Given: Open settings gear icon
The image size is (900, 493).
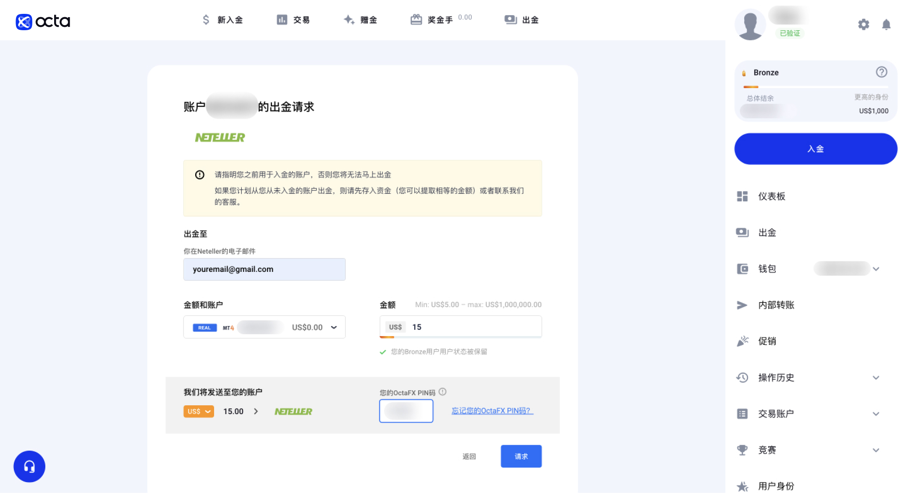Looking at the screenshot, I should click(x=863, y=24).
